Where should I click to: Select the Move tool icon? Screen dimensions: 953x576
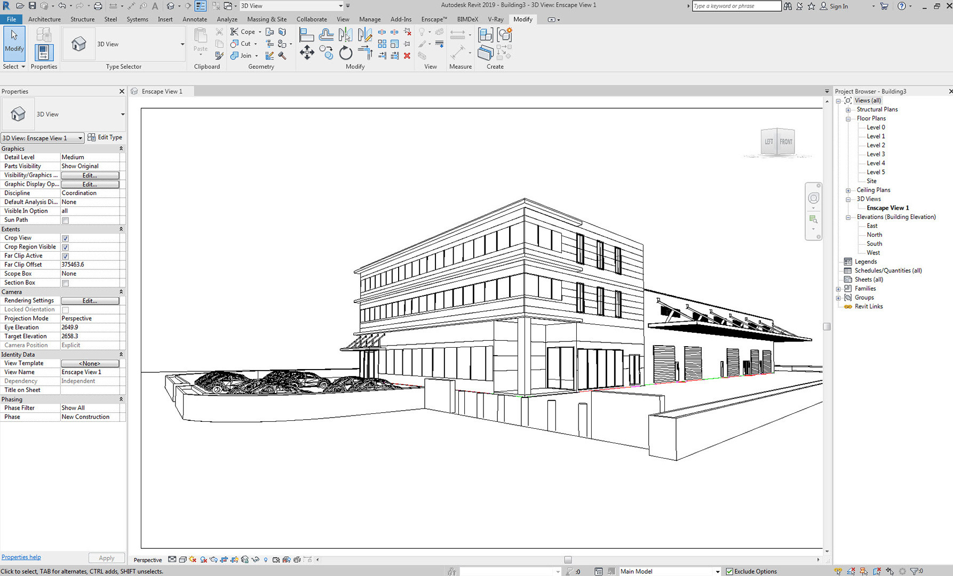pyautogui.click(x=307, y=53)
